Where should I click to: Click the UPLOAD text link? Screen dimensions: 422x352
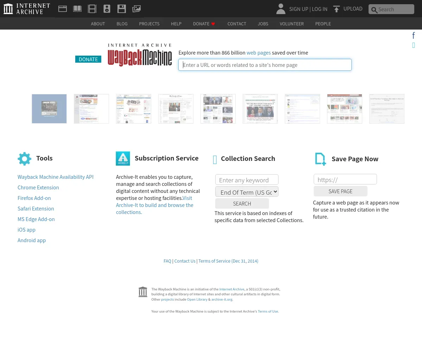(x=353, y=9)
